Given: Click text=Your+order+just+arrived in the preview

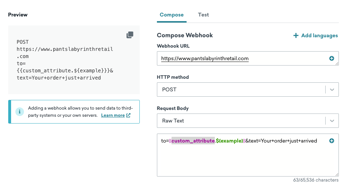Looking at the screenshot, I should (59, 78).
